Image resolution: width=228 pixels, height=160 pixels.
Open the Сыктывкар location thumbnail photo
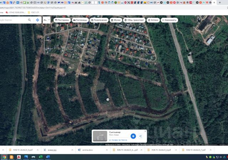pyautogui.click(x=100, y=136)
